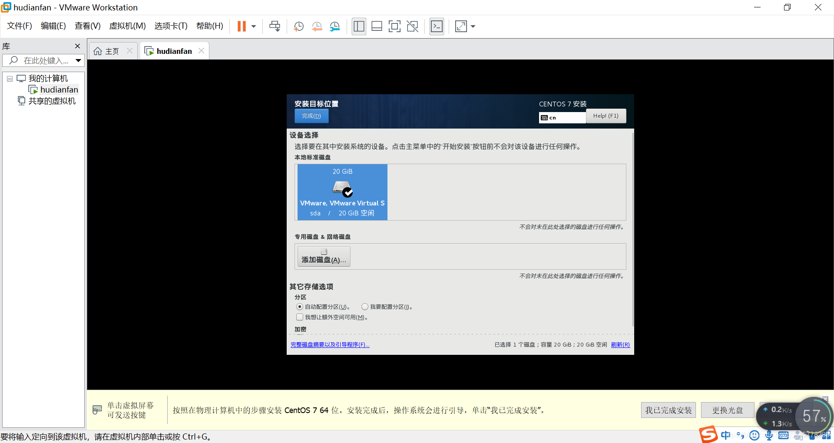
Task: Open the 编辑(E) menu
Action: pyautogui.click(x=53, y=26)
